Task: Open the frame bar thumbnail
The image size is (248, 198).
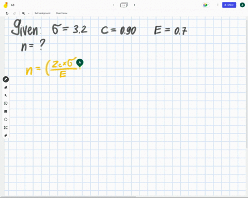Action: (124, 5)
